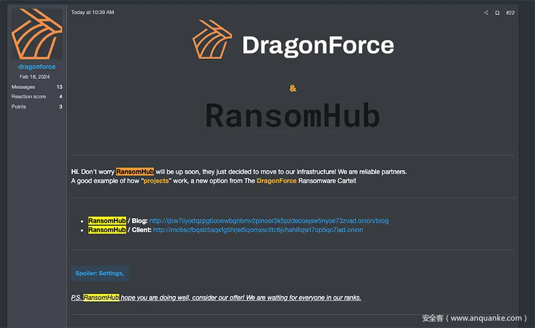Viewport: 535px width, 328px height.
Task: Follow the RansomHub Blog onion link
Action: [269, 220]
